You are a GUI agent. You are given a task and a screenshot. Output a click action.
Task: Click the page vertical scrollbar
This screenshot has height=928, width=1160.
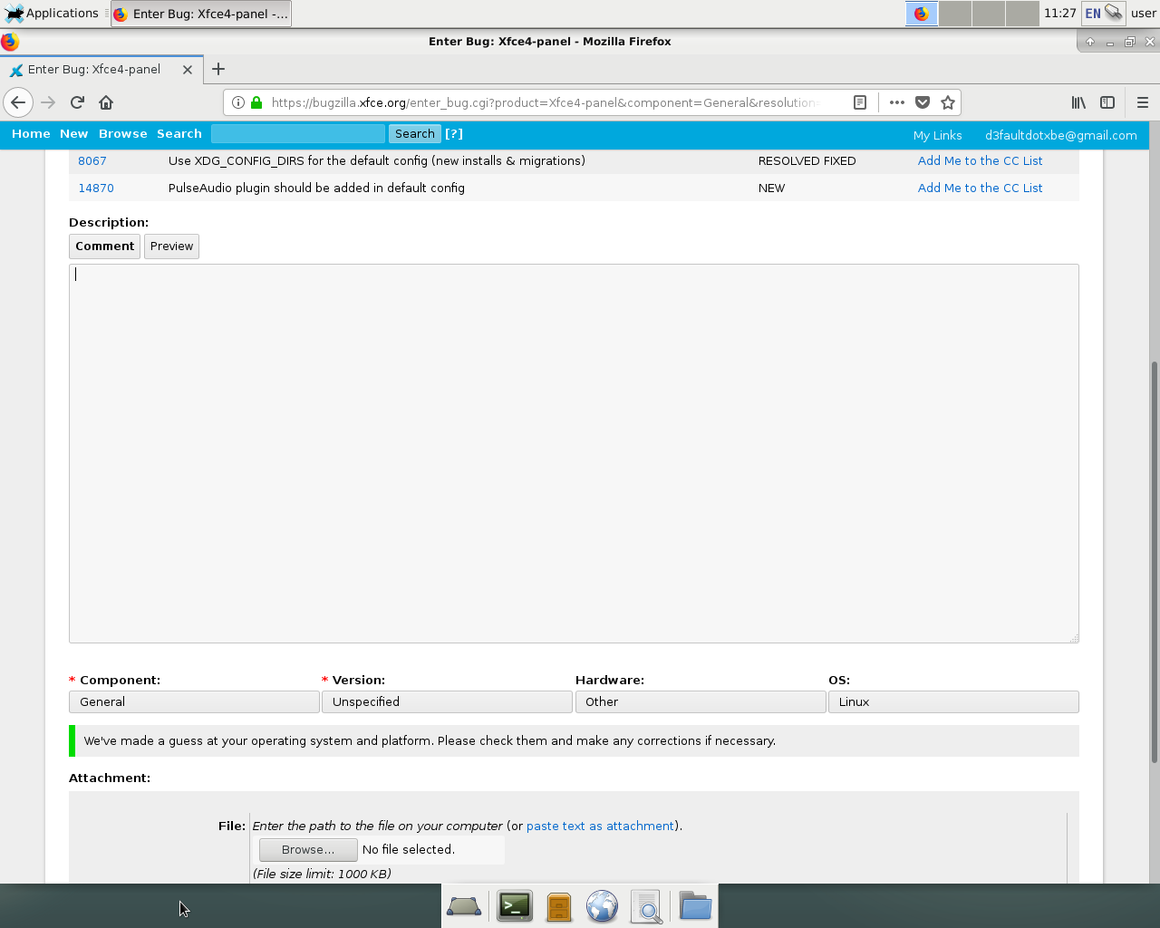pyautogui.click(x=1154, y=562)
